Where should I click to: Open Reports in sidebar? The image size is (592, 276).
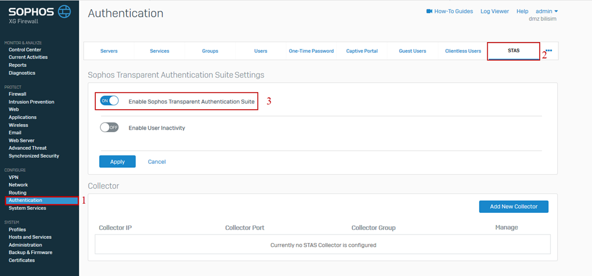point(17,65)
